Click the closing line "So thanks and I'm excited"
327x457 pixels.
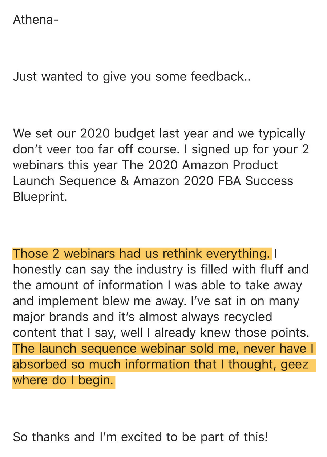[140, 437]
